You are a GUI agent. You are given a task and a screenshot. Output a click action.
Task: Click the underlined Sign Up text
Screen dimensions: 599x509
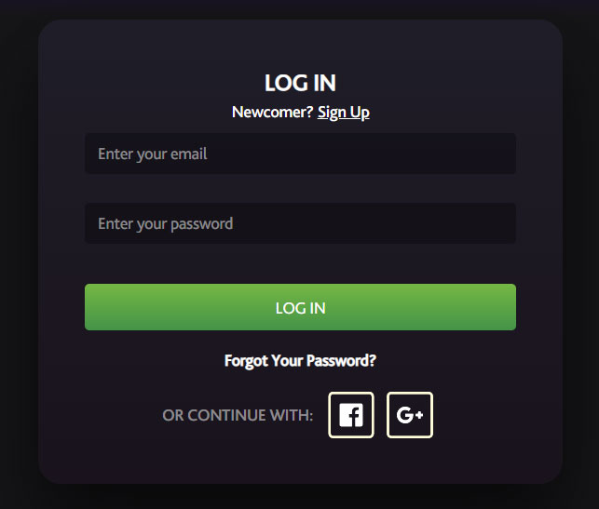tap(344, 113)
